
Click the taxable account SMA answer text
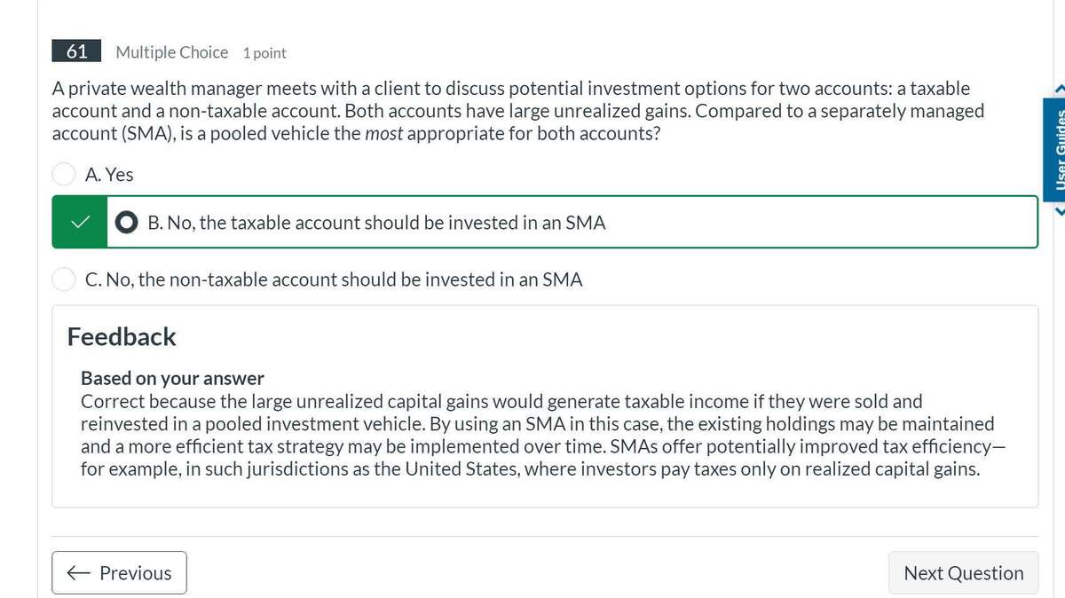376,223
